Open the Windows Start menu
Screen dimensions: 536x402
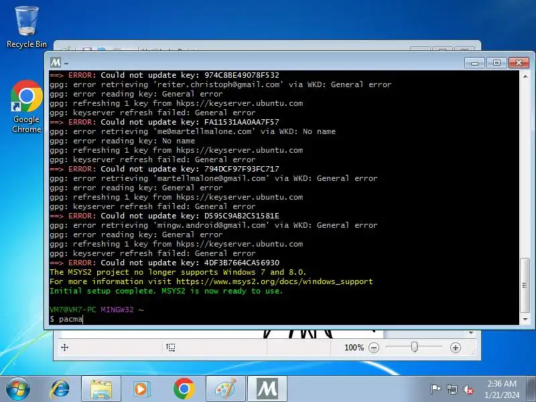pyautogui.click(x=18, y=389)
